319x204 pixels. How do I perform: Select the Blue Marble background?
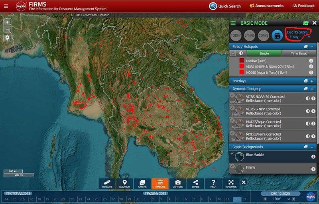pos(273,157)
